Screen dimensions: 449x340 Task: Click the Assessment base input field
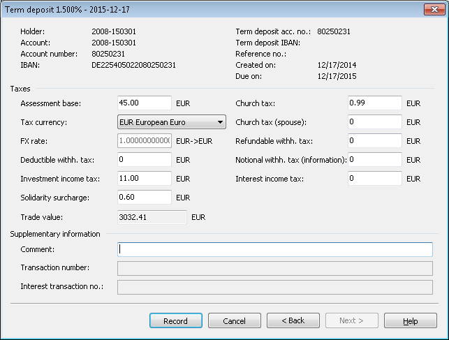pyautogui.click(x=143, y=103)
